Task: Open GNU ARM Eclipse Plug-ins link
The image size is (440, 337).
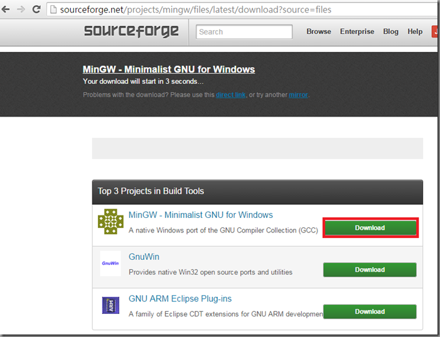Action: click(180, 299)
